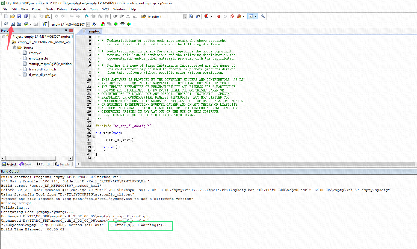
Task: Open Options for Target (magic wand) icon
Action: coord(94,24)
